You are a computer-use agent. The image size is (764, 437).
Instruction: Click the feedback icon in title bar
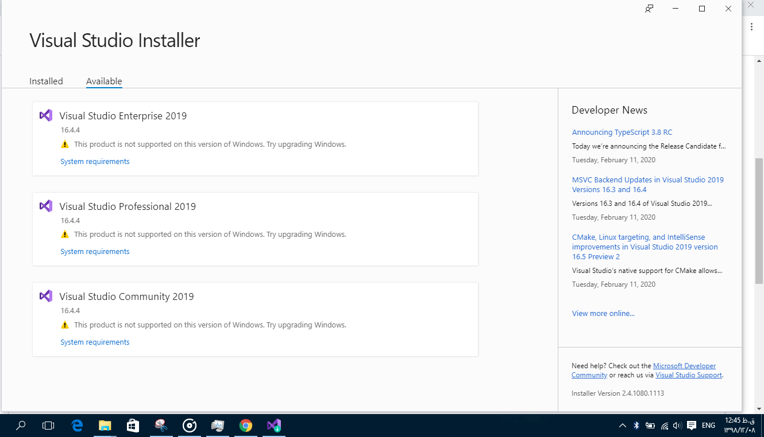(x=649, y=9)
